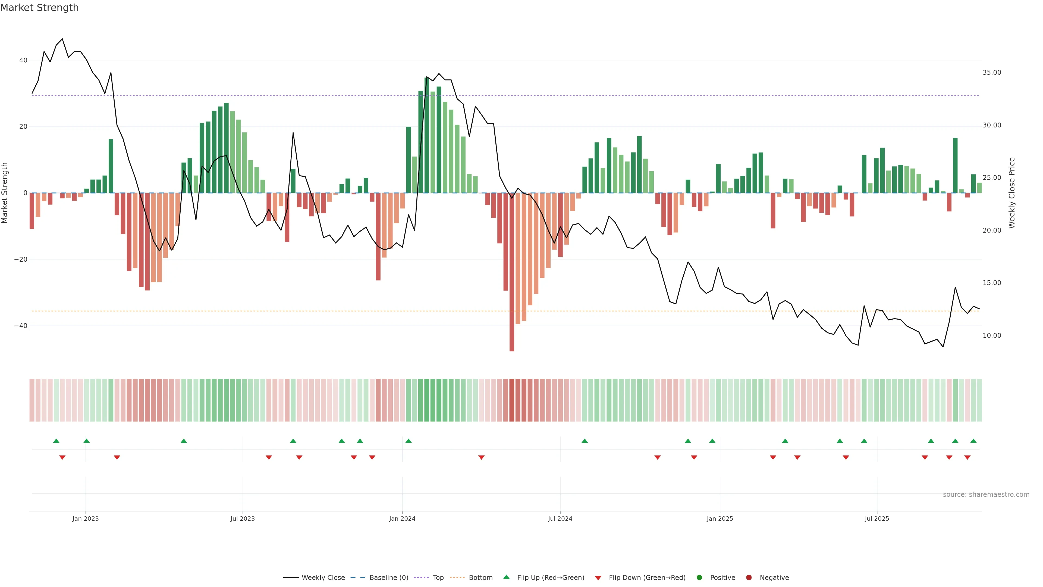Viewport: 1043px width, 587px height.
Task: Click the first green flip-up marker
Action: [56, 441]
